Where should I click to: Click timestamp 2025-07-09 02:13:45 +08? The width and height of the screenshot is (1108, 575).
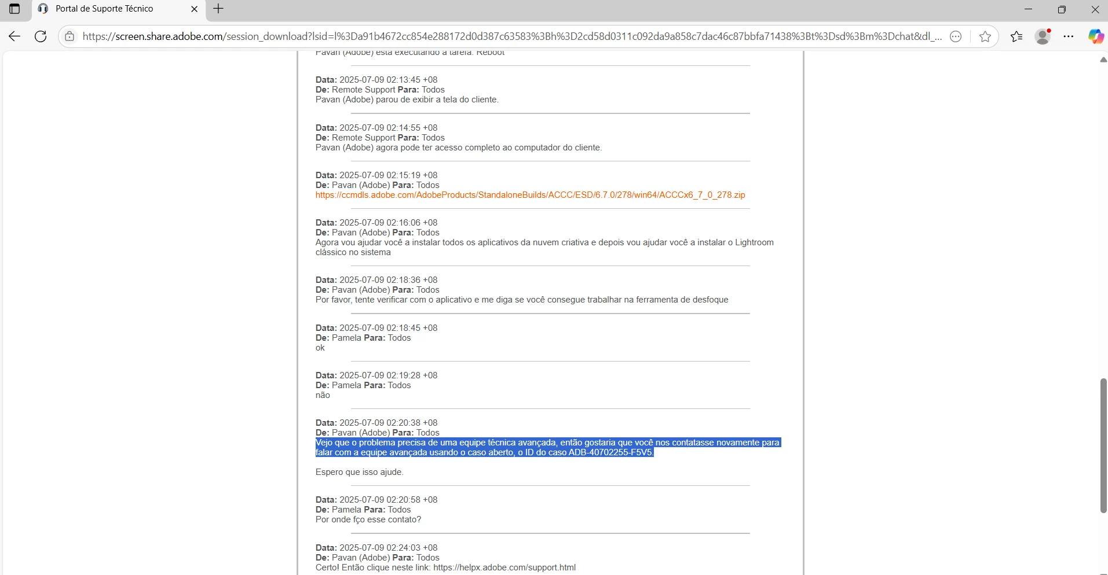pos(388,80)
